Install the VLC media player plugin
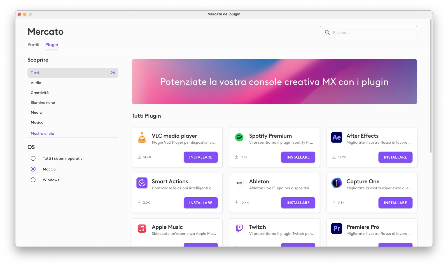Image resolution: width=448 pixels, height=267 pixels. tap(200, 157)
